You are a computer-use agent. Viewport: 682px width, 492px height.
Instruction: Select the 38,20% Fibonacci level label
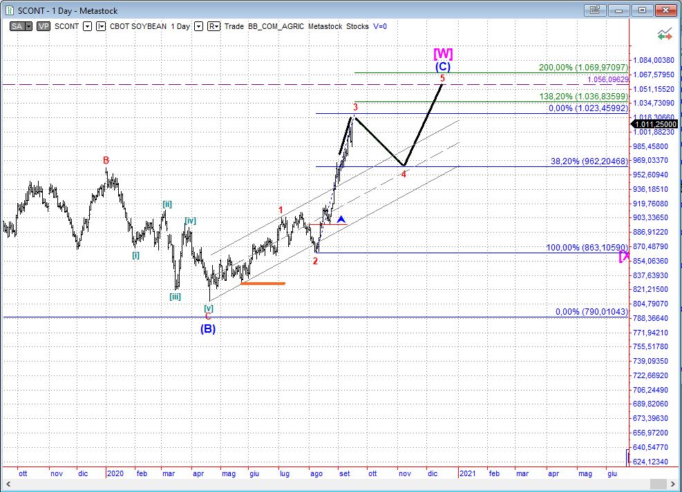[x=589, y=161]
